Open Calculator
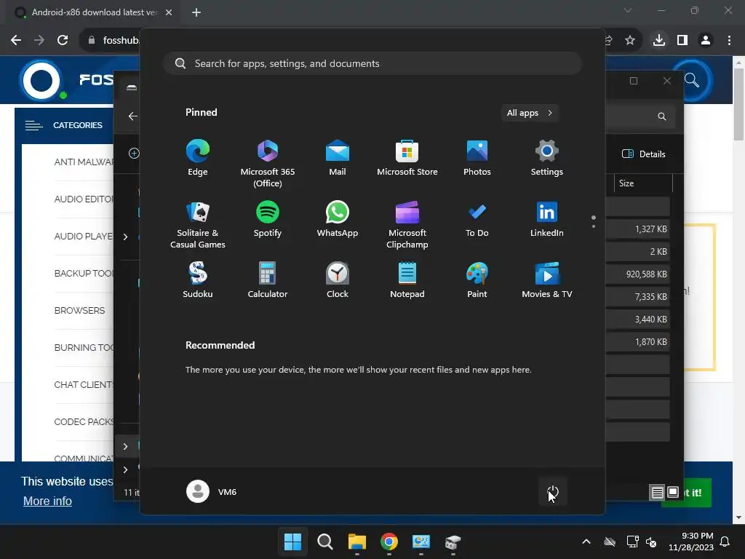745x559 pixels. [268, 280]
